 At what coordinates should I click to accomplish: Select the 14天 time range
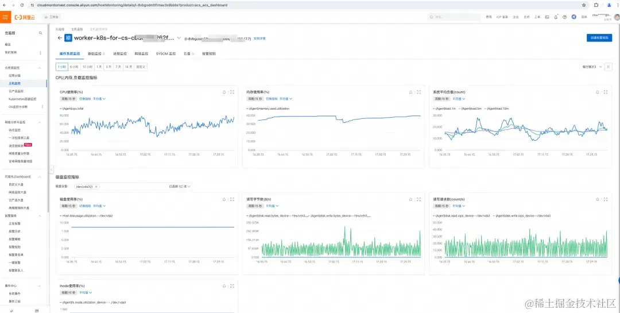coord(129,67)
